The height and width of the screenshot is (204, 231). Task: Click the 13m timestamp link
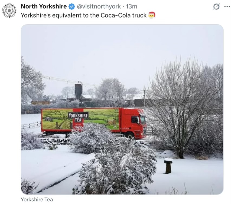point(131,6)
